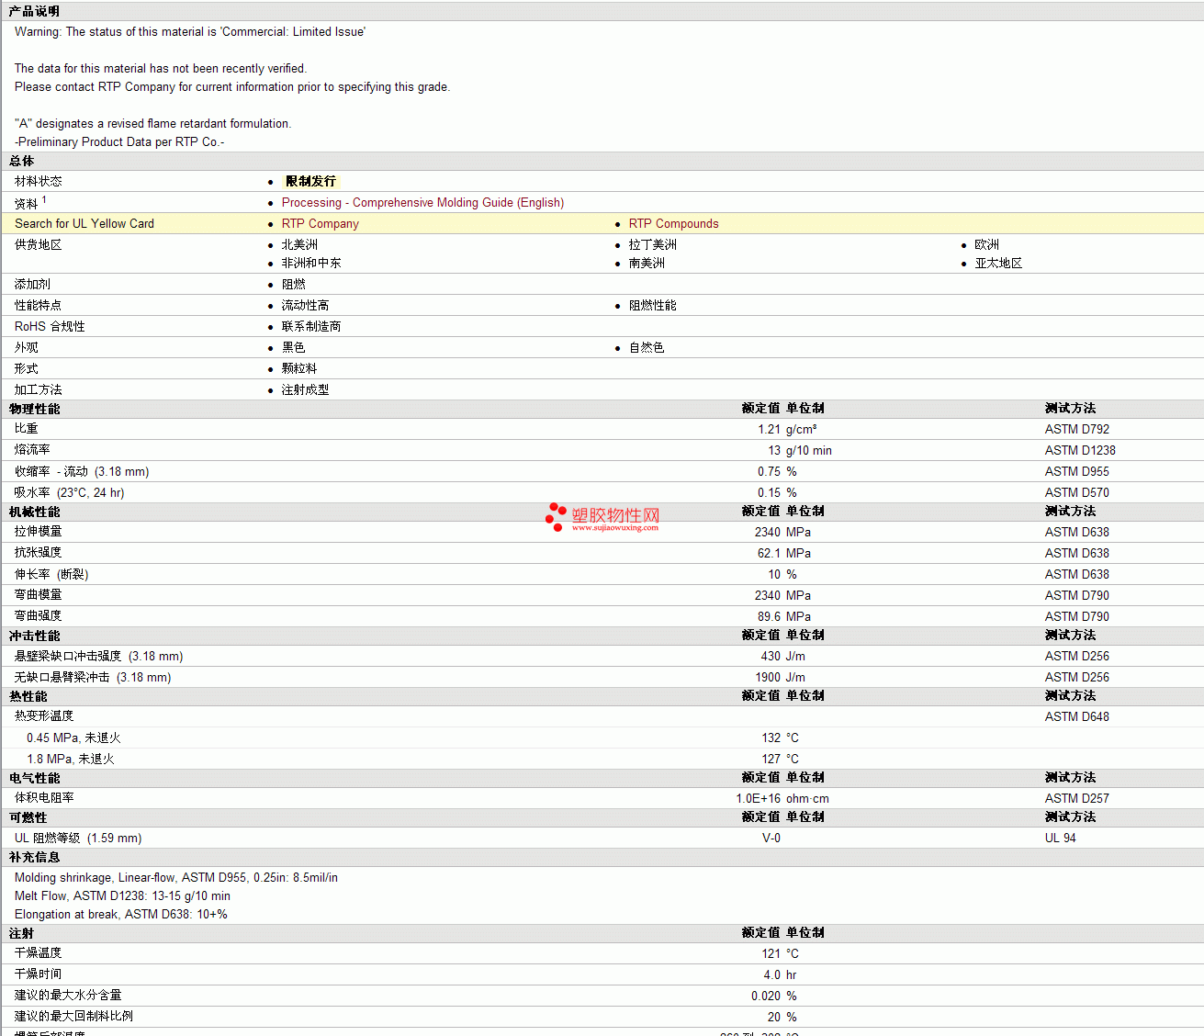Click the red dots watermark logo
1204x1036 pixels.
coord(556,516)
